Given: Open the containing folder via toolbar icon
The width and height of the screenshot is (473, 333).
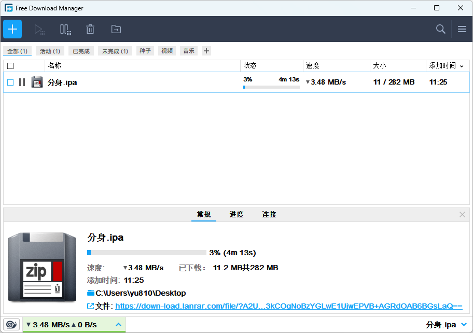Looking at the screenshot, I should pos(116,29).
